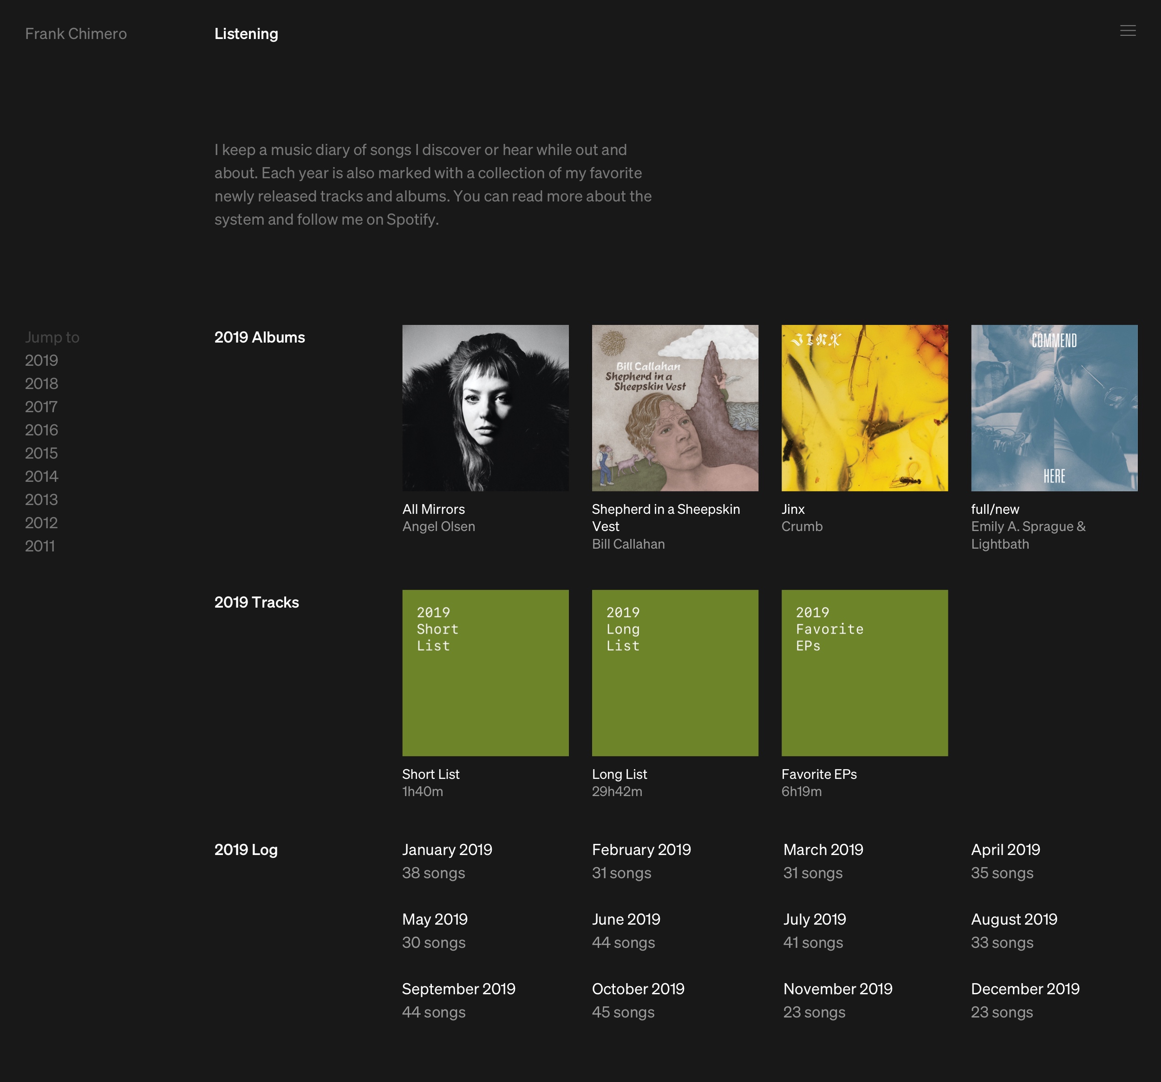1161x1082 pixels.
Task: Click the 2019 Tracks heading
Action: pyautogui.click(x=257, y=603)
